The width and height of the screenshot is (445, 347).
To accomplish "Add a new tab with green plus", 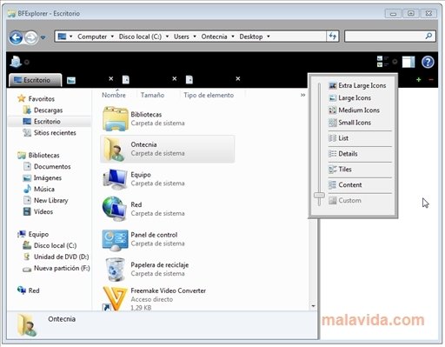I will [x=419, y=79].
